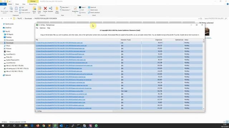Switch to the View ribbon tab
Screen dimensions: 229x128
(x=24, y=4)
